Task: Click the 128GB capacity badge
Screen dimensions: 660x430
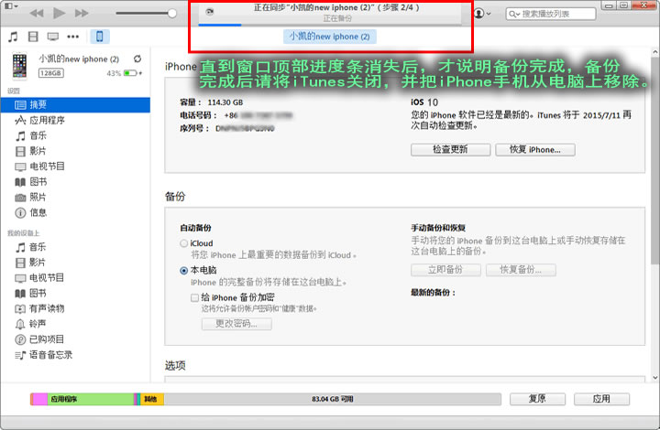Action: (x=51, y=73)
